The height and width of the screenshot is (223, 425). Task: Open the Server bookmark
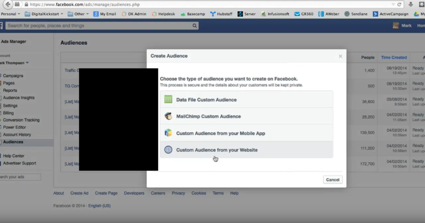coord(246,14)
